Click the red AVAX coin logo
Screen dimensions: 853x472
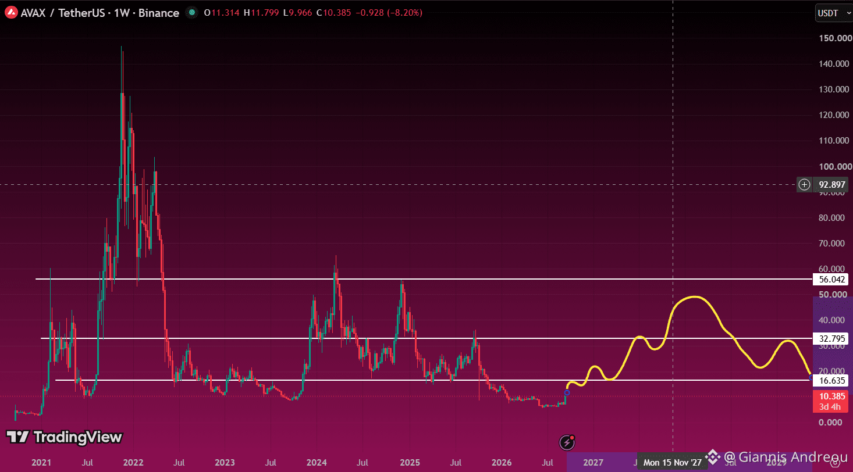click(12, 13)
